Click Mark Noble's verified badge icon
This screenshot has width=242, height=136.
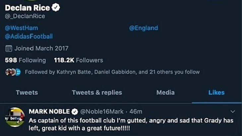click(x=75, y=111)
